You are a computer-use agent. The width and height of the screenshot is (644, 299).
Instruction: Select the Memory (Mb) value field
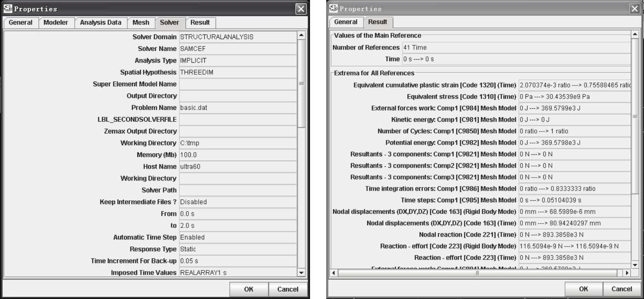238,155
